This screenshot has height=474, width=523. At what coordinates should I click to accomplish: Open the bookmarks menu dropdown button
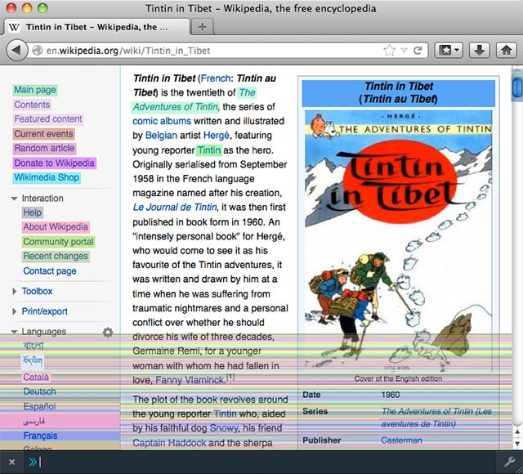tap(449, 50)
